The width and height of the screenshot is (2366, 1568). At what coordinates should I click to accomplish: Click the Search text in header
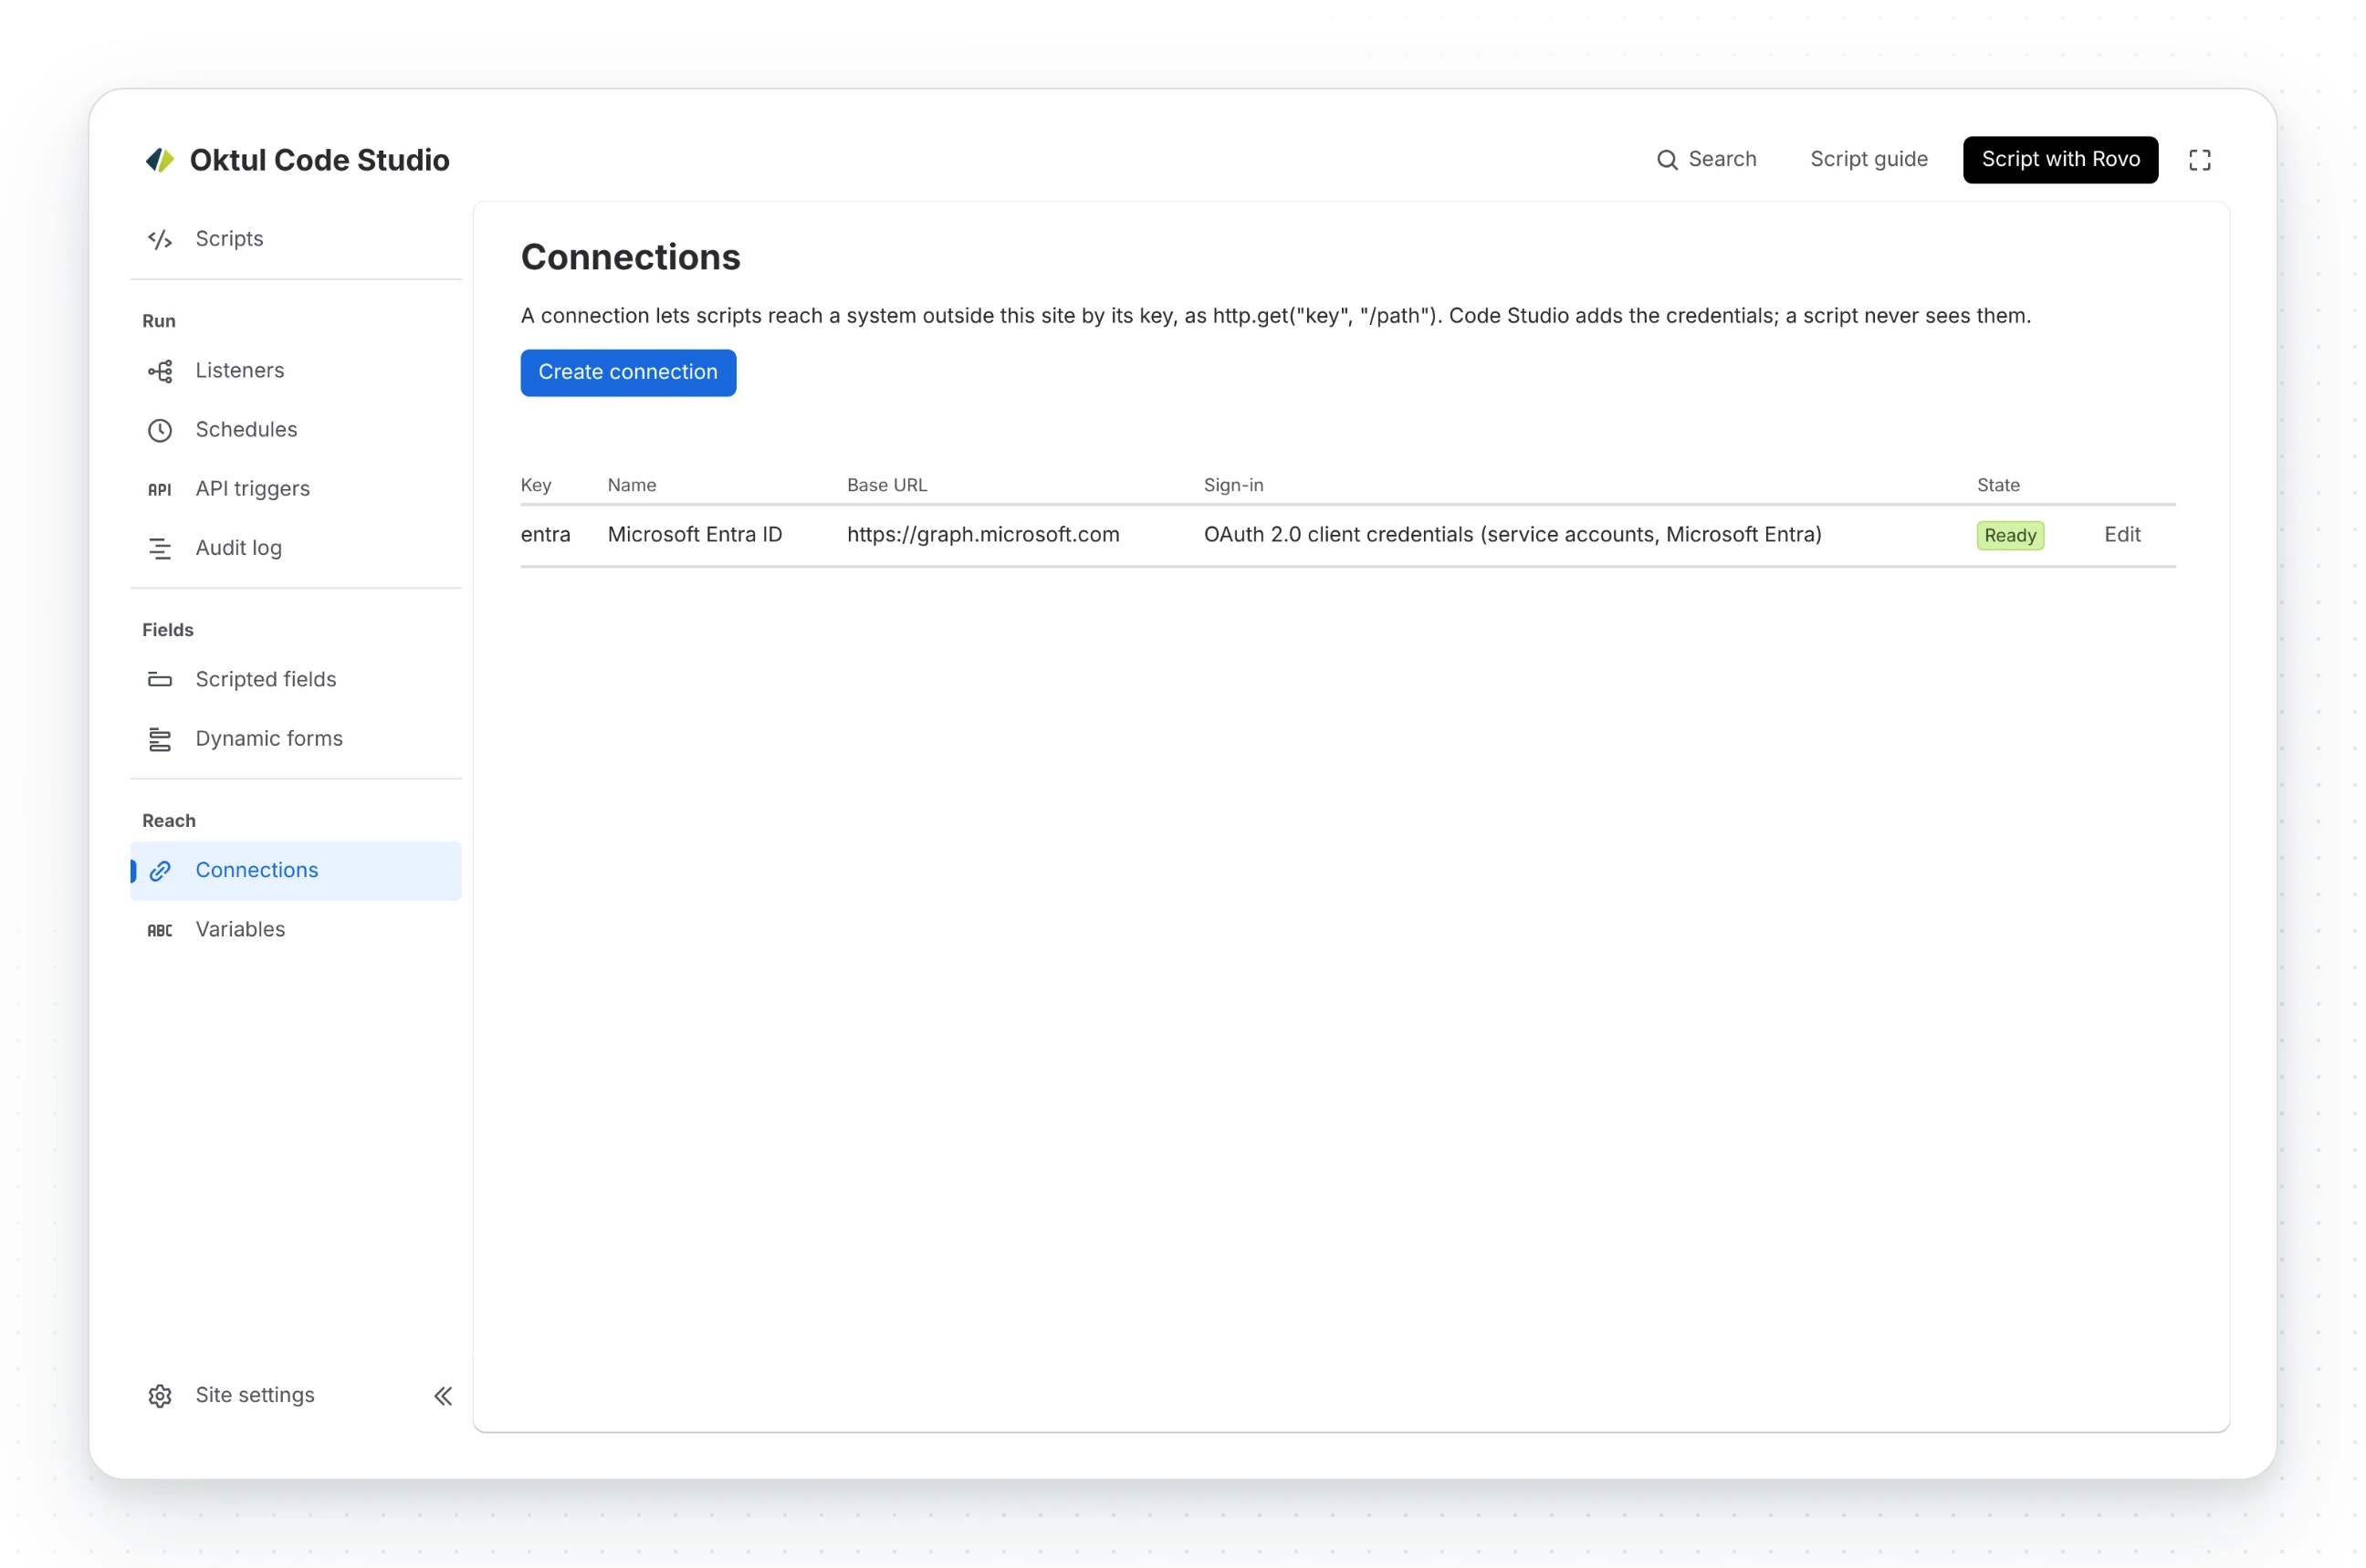pyautogui.click(x=1722, y=160)
